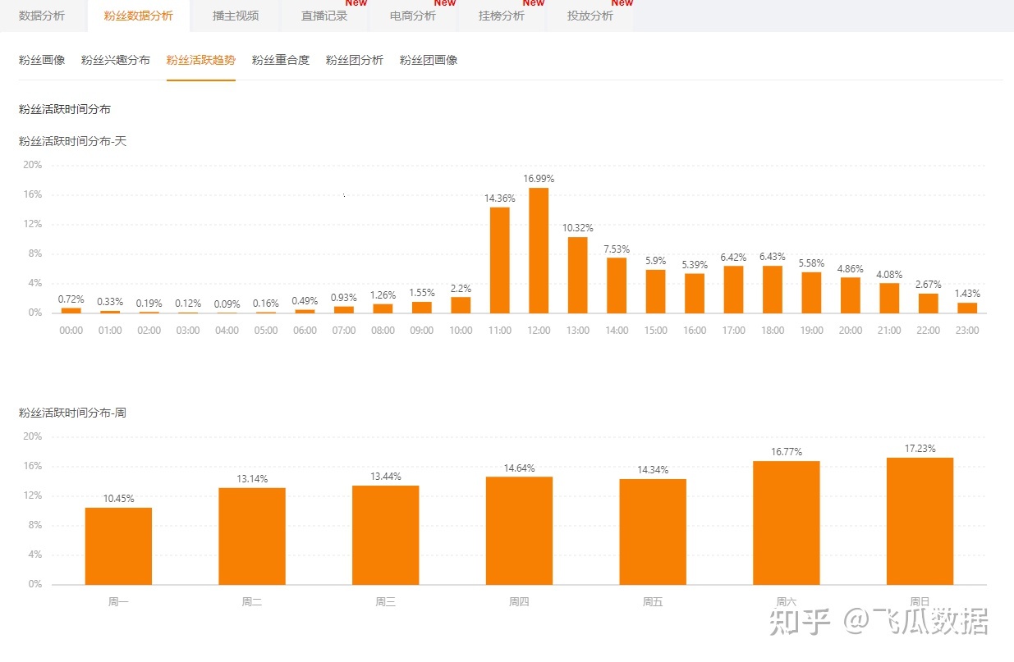The width and height of the screenshot is (1014, 662).
Task: Select the 粉丝活跃趋势 sub-tab
Action: click(x=201, y=60)
